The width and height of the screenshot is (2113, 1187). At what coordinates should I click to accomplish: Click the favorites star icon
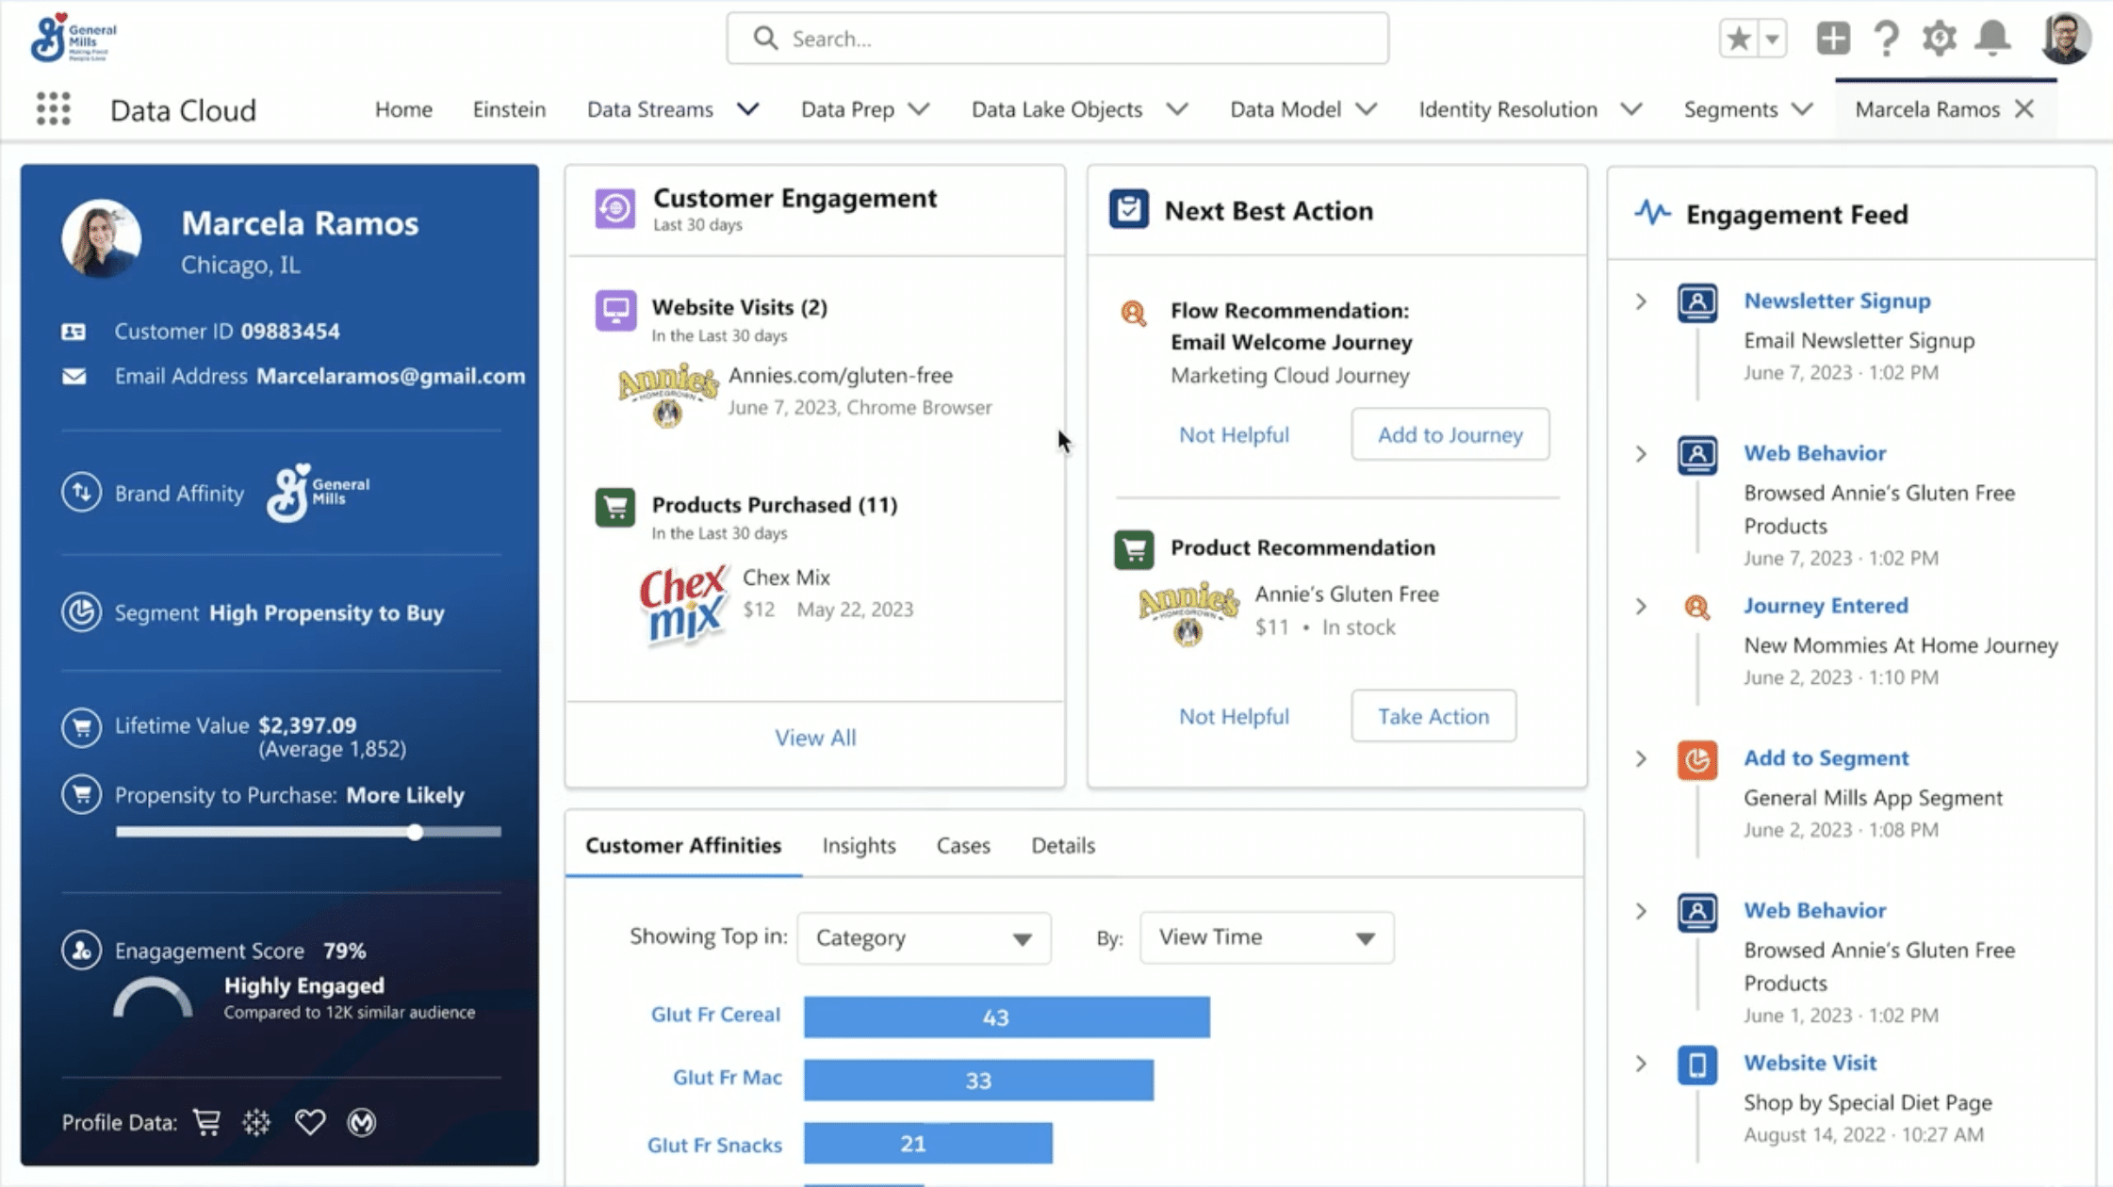tap(1739, 39)
